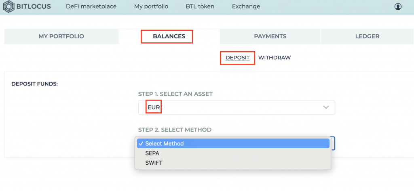Choose the Select Method placeholder option

[x=233, y=143]
